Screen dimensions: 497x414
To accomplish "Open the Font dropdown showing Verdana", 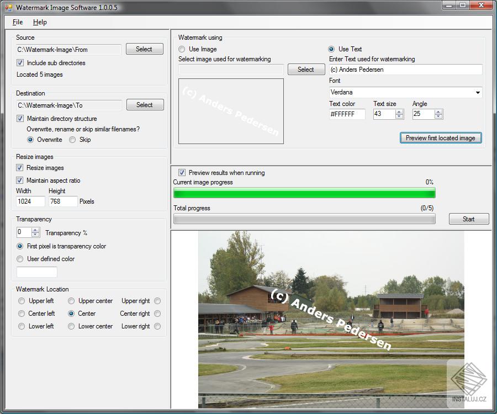I will [x=478, y=92].
